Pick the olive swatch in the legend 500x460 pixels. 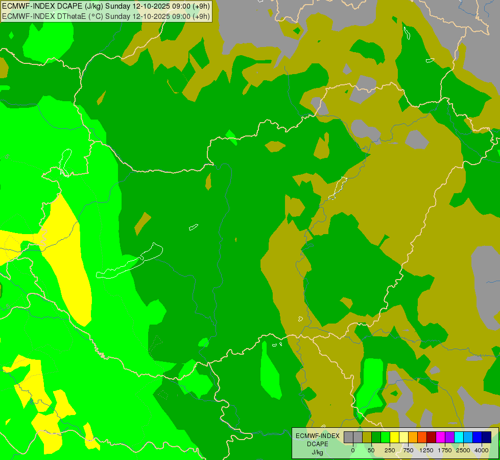click(367, 437)
